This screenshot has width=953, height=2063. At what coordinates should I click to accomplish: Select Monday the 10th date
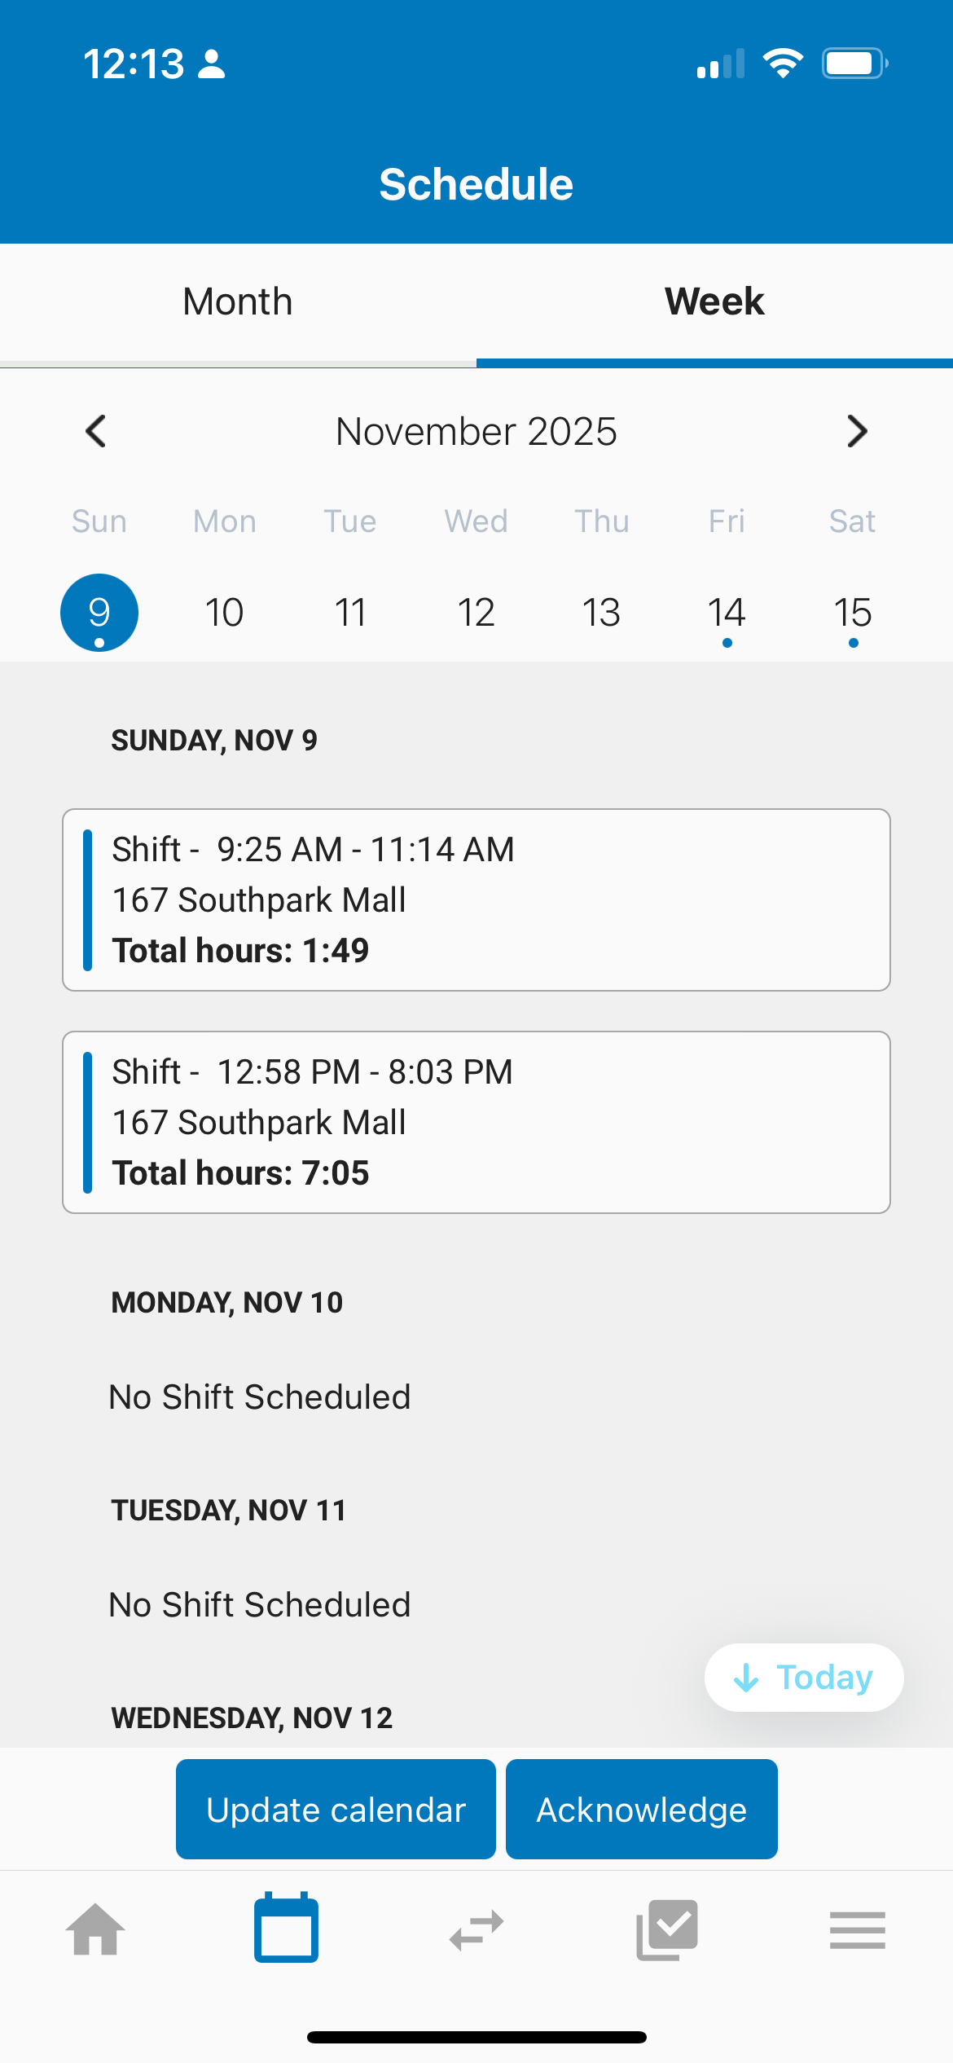[225, 613]
